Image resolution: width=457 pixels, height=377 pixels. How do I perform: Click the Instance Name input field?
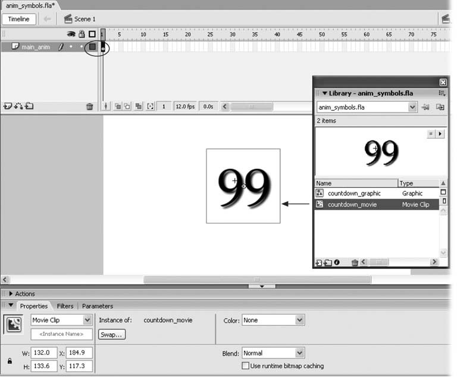61,335
